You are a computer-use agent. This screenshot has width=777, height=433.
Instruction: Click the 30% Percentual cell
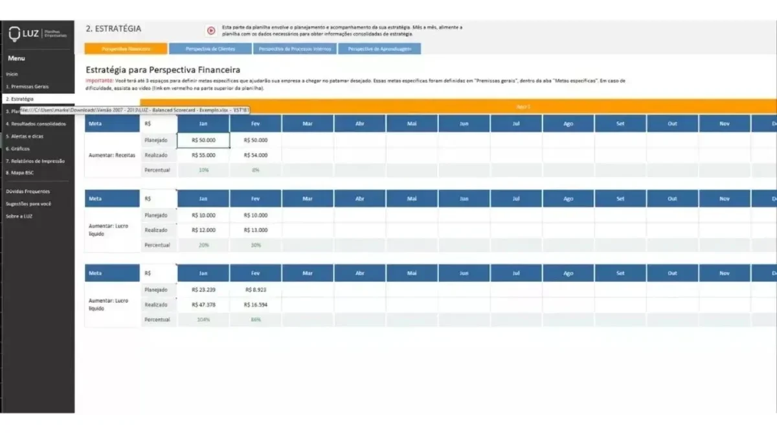255,245
